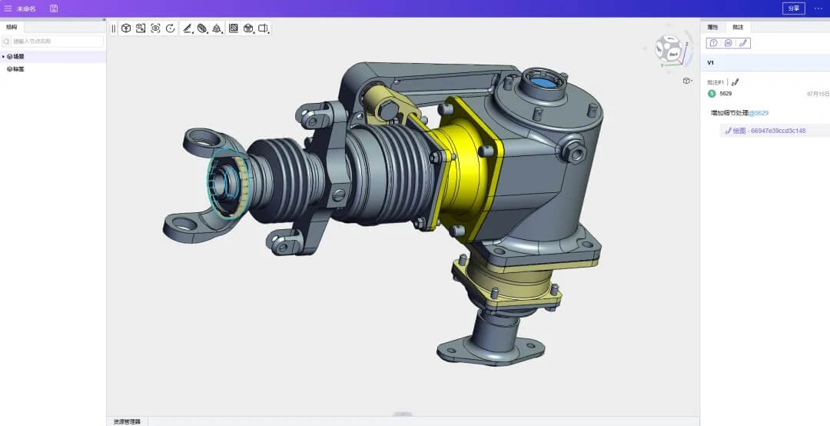Open the 资源管理器 bottom panel tab
Viewport: 830px width, 426px height.
(127, 421)
